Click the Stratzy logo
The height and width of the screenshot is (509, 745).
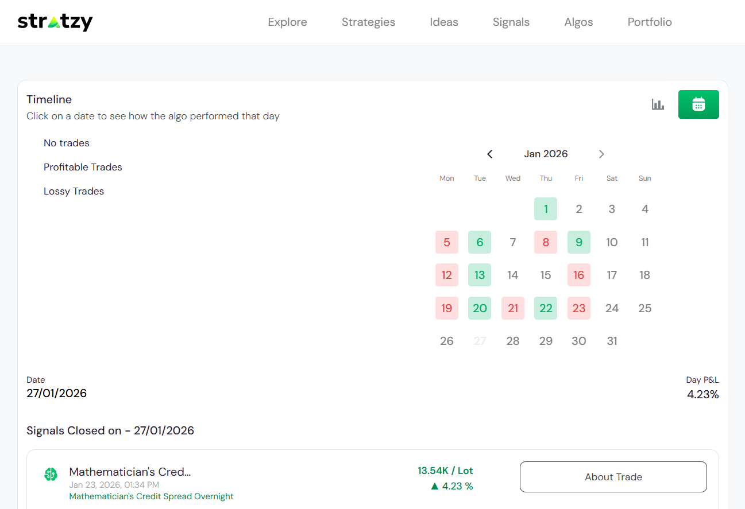tap(55, 22)
